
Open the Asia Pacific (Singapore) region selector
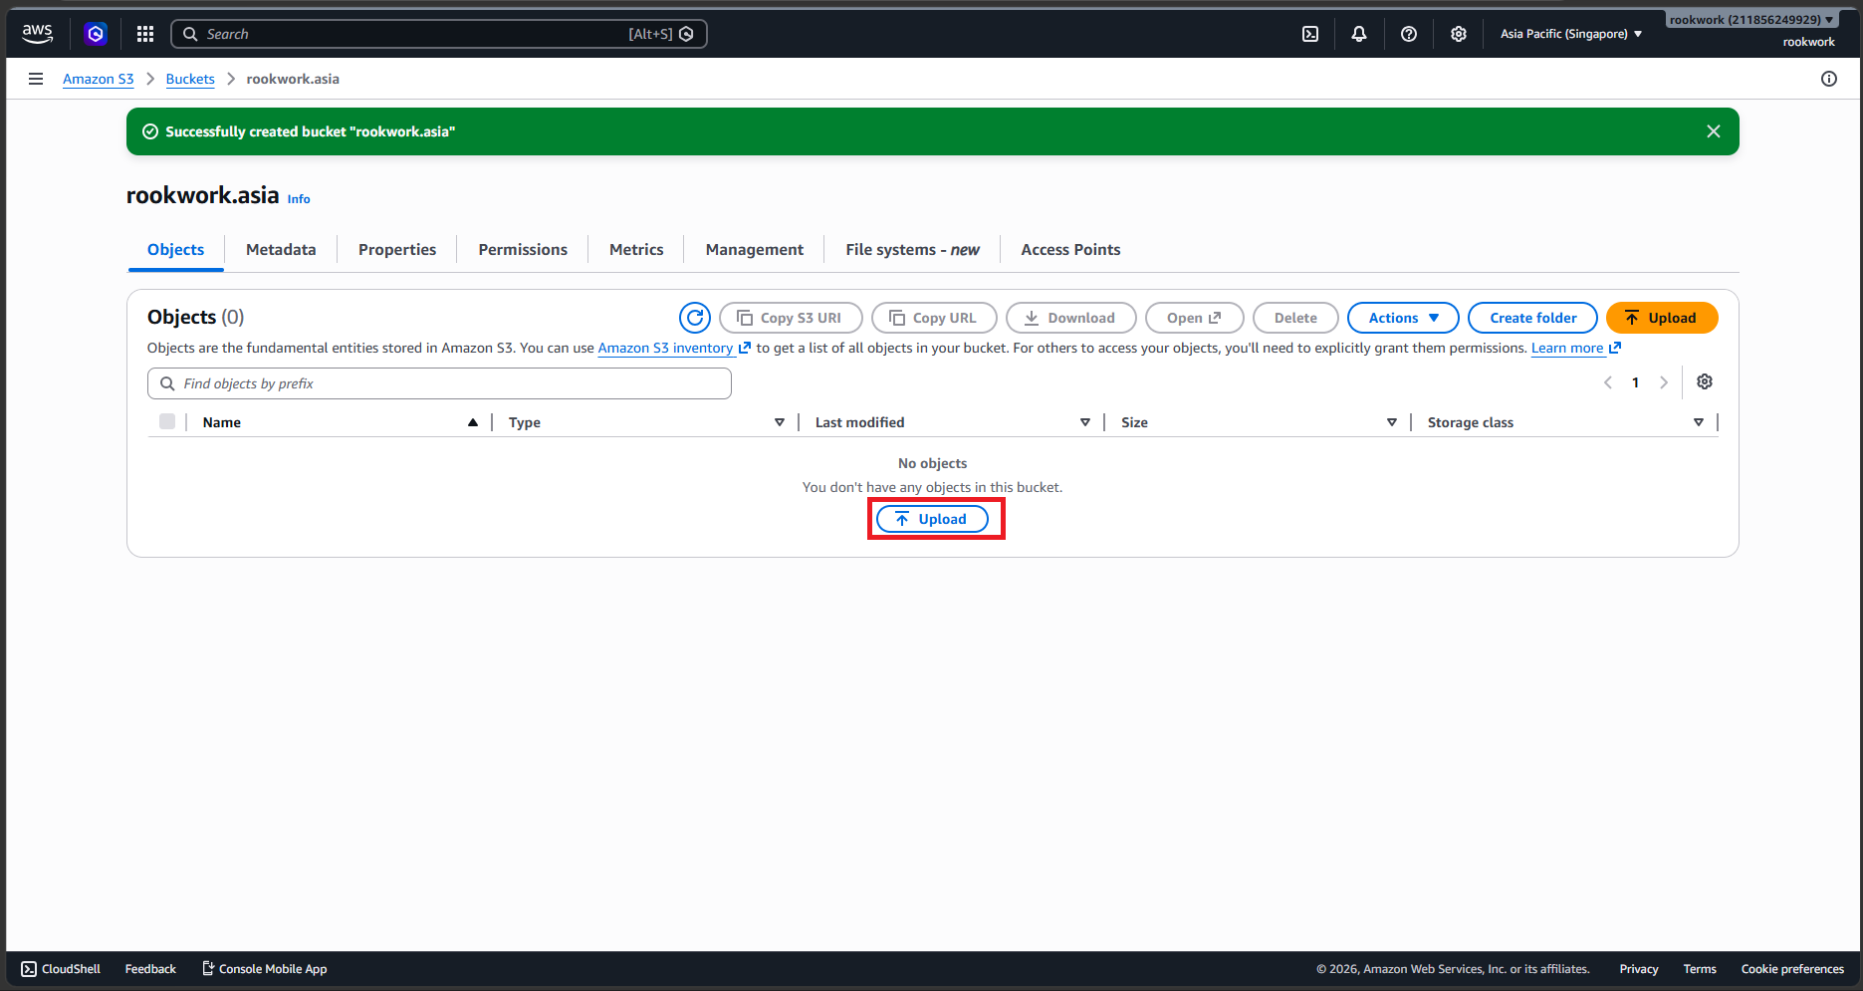coord(1571,34)
